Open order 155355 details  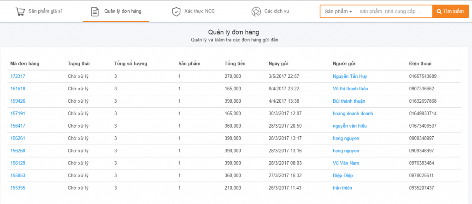[x=18, y=188]
